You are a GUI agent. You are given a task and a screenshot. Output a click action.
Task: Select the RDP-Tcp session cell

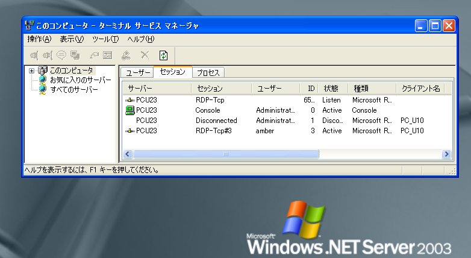tap(210, 100)
